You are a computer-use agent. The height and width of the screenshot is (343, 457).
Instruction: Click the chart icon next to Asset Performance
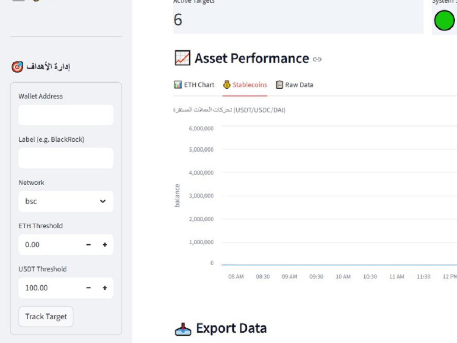pos(182,58)
